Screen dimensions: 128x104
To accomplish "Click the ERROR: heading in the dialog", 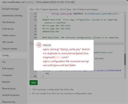I will tap(47, 45).
